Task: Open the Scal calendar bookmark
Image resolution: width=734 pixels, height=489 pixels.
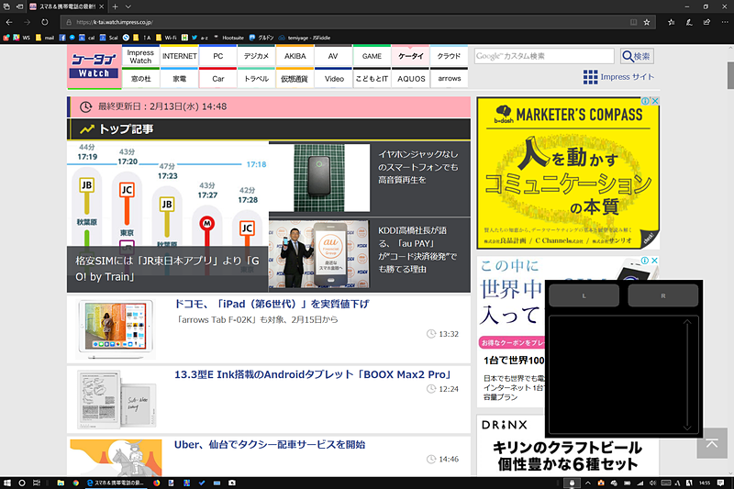Action: point(109,38)
